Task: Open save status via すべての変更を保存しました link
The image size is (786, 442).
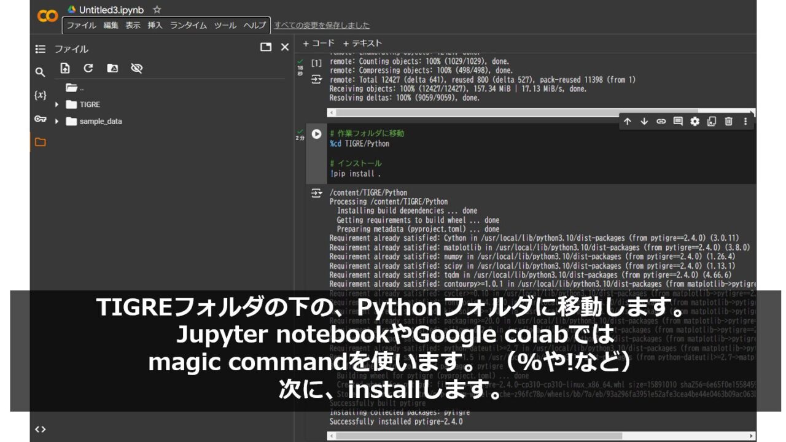Action: click(322, 25)
